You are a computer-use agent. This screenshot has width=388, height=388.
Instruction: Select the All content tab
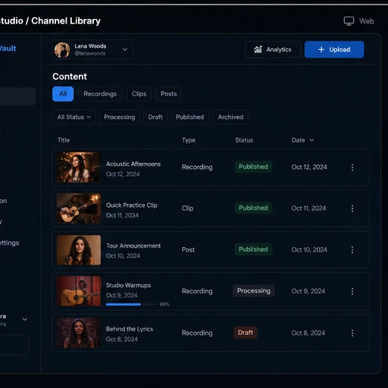pyautogui.click(x=63, y=94)
